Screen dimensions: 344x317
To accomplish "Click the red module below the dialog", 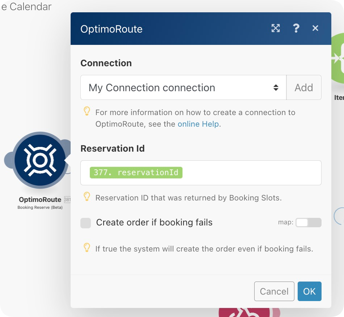I will pyautogui.click(x=244, y=312).
